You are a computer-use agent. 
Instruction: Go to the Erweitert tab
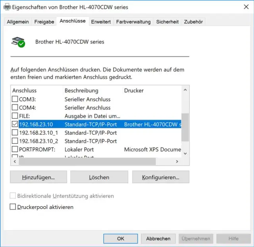tap(101, 22)
